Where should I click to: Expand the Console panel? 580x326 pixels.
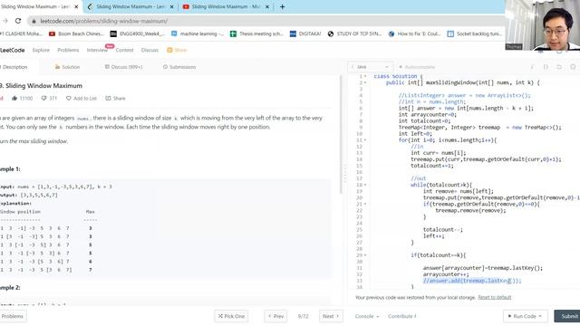(367, 316)
